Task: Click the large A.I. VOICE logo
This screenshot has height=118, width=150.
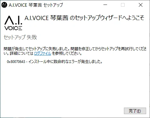Action: (x=13, y=23)
